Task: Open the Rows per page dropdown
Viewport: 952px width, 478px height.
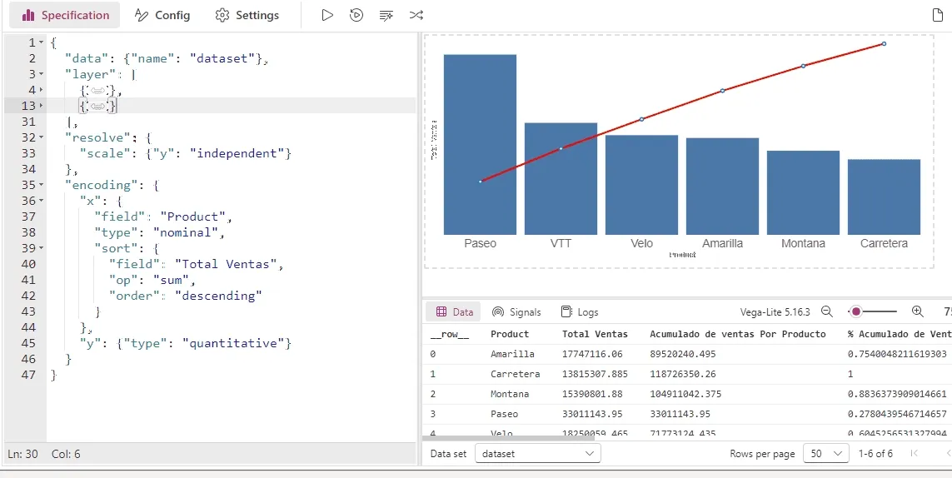Action: 825,454
